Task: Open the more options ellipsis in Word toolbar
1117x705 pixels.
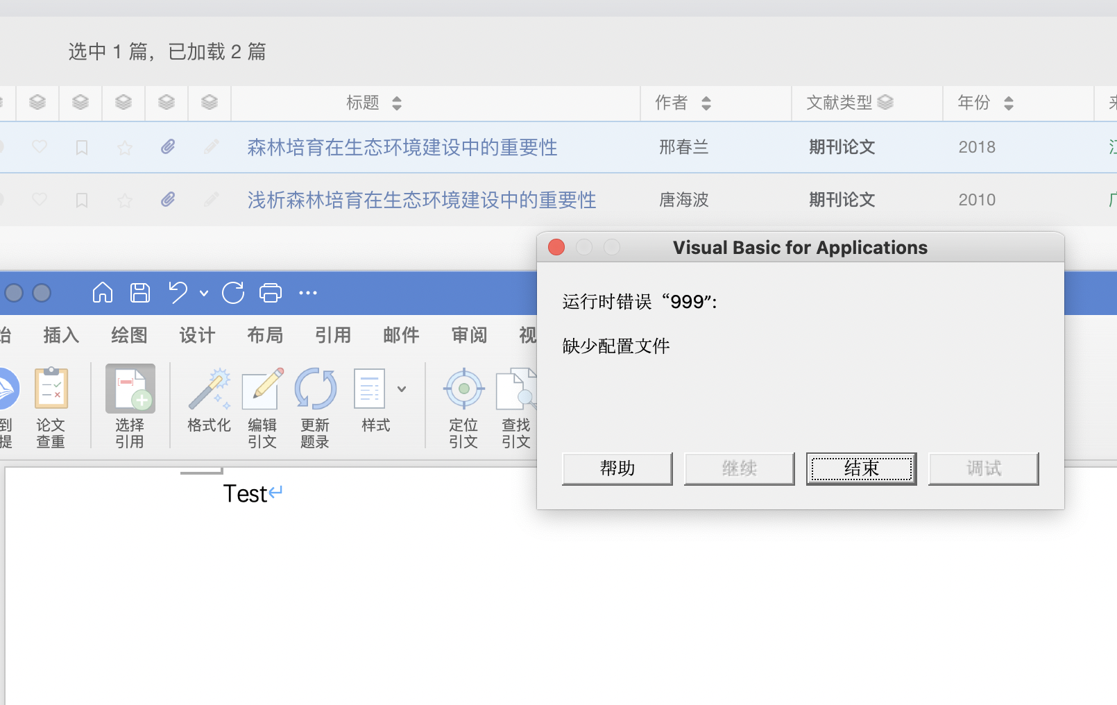Action: (x=308, y=293)
